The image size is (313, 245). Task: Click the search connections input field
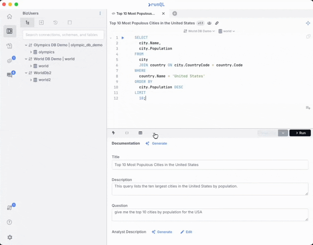[63, 35]
